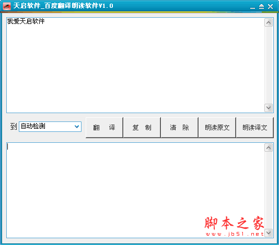Open the 自动检测 language dropdown
The width and height of the screenshot is (279, 245).
[x=50, y=127]
